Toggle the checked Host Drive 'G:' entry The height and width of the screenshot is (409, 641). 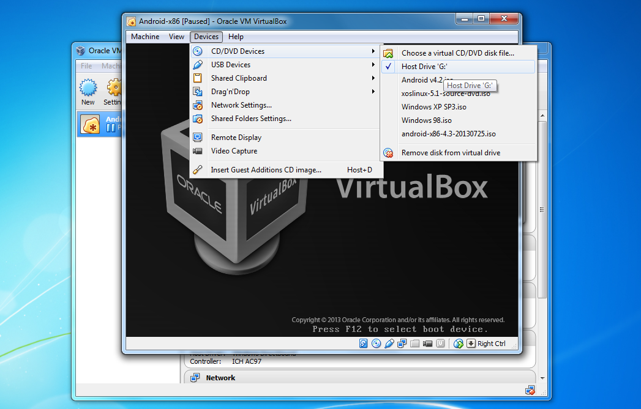459,67
